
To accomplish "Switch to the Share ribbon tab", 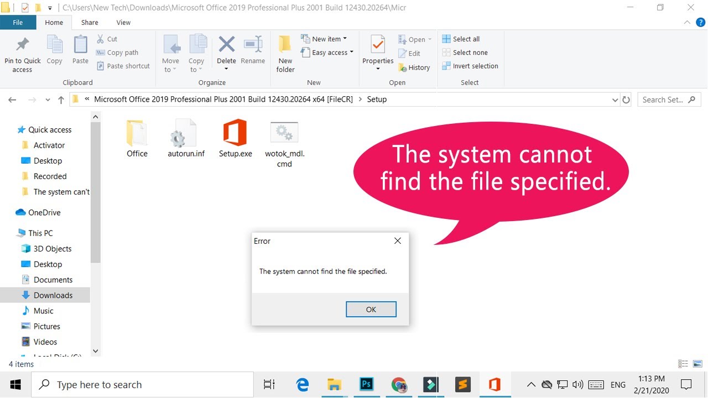I will (90, 23).
